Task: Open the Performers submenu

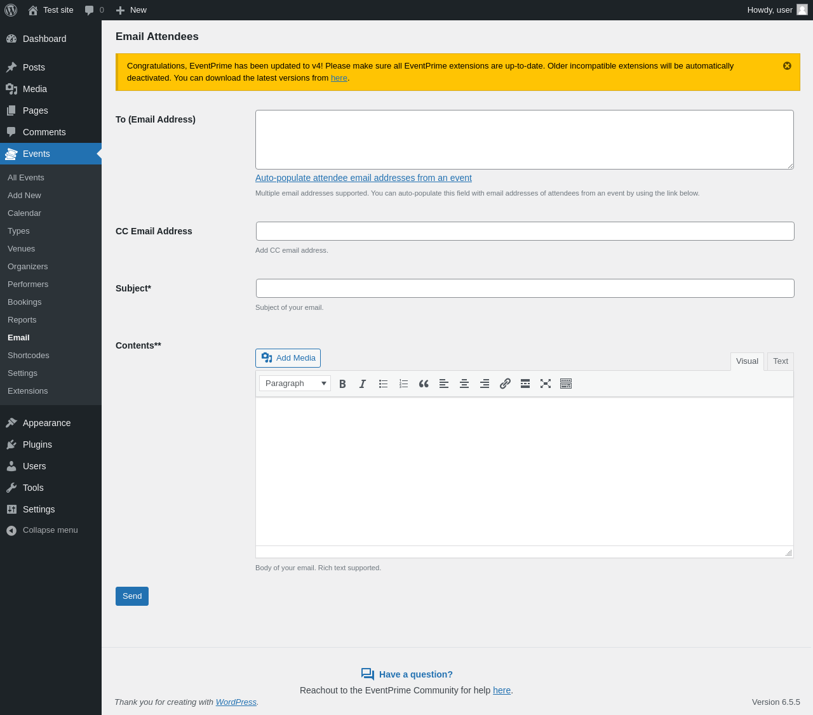Action: pyautogui.click(x=51, y=284)
